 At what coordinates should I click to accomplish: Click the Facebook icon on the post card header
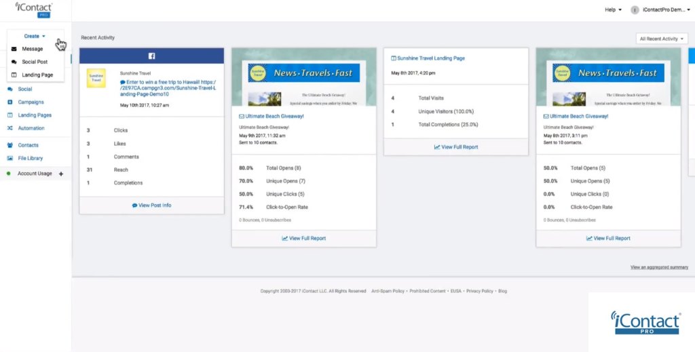151,56
